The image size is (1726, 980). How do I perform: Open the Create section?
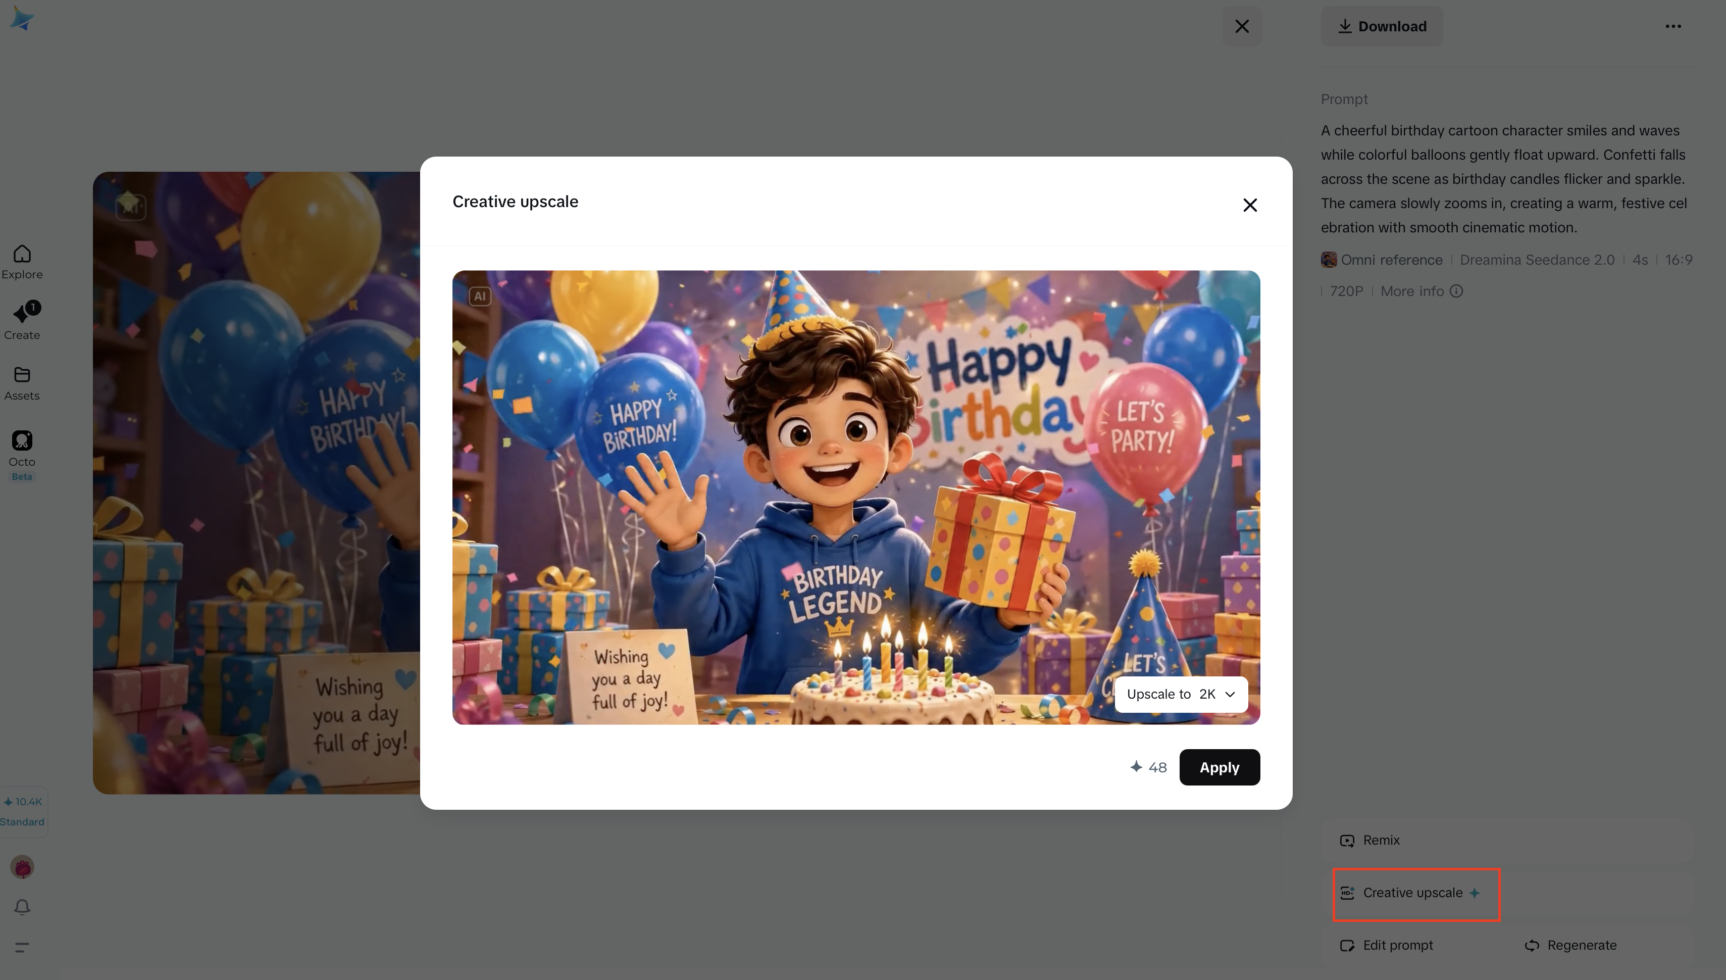tap(22, 321)
